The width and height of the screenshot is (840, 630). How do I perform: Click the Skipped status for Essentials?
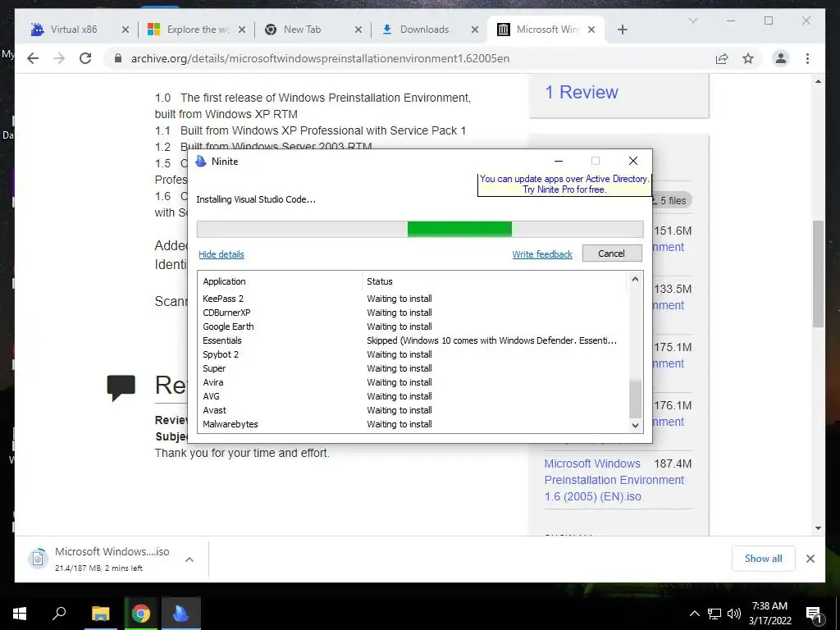pos(491,340)
